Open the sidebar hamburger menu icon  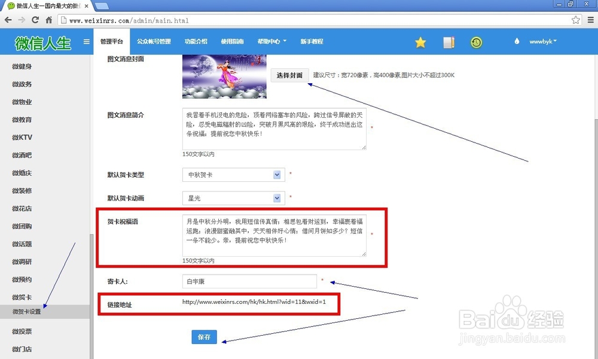[x=86, y=42]
